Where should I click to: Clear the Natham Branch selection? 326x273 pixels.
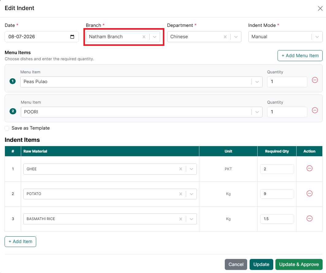[144, 37]
